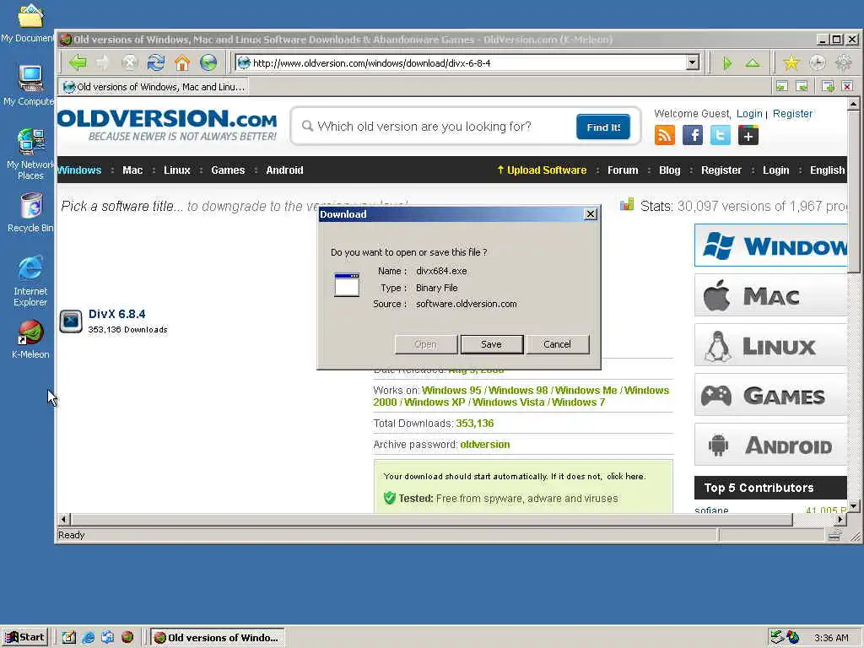
Task: Open the Games navigation menu item
Action: 228,170
